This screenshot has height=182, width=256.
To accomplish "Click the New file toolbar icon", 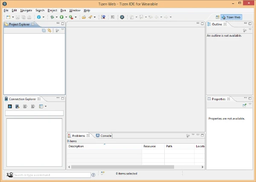I will pos(8,17).
